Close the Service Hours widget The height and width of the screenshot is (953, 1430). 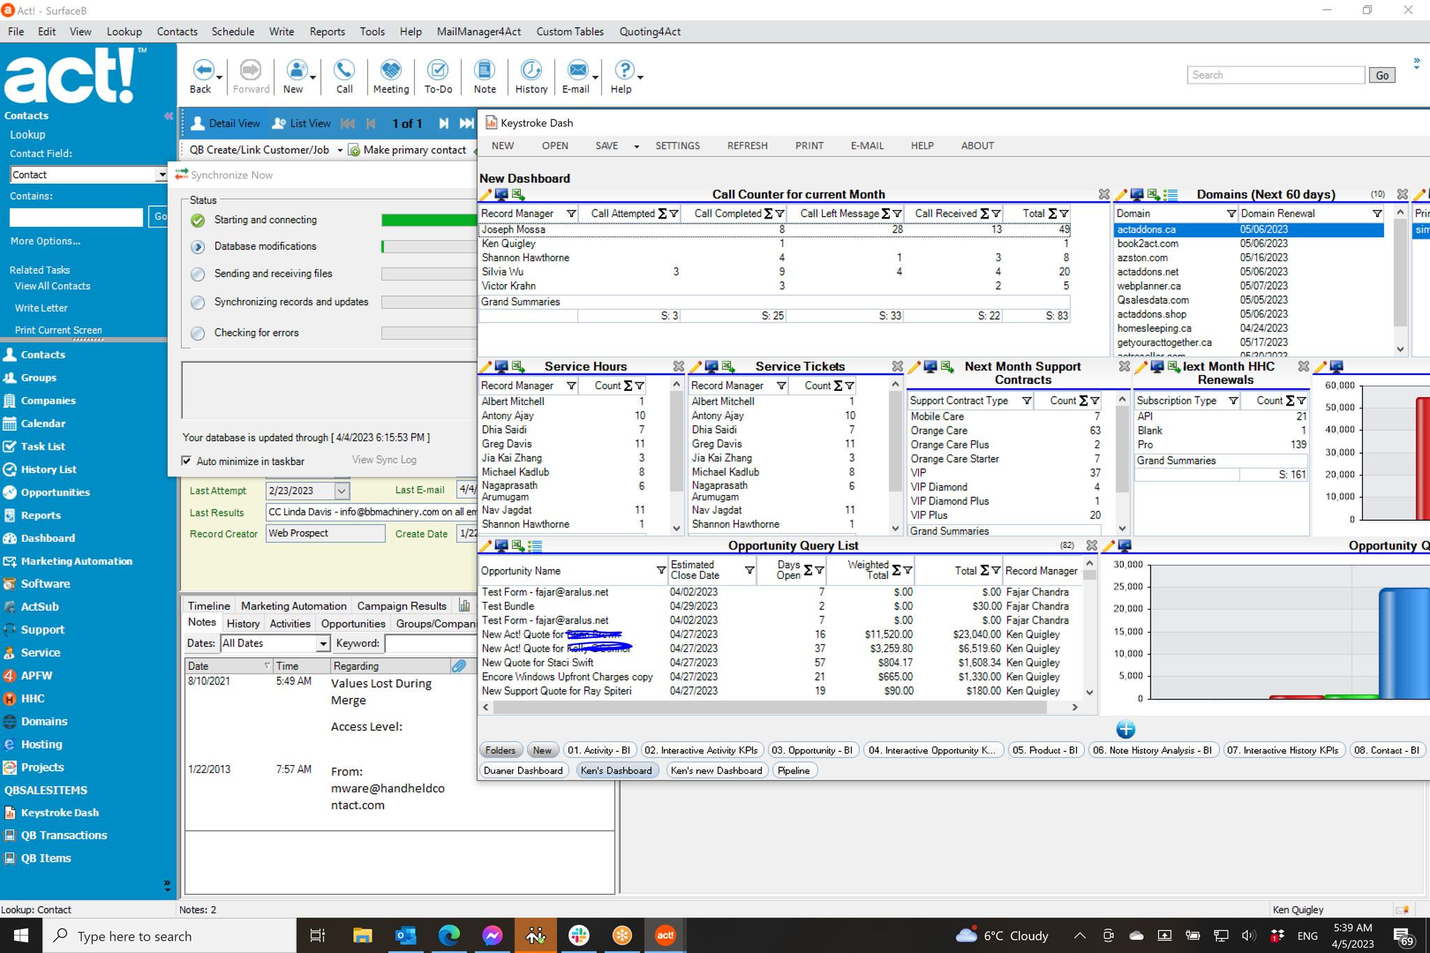pos(679,367)
